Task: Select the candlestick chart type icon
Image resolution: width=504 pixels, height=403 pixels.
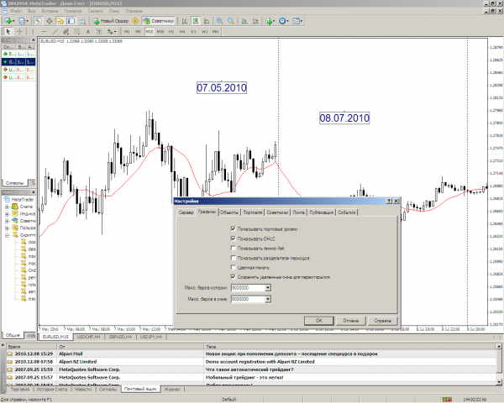Action: pyautogui.click(x=196, y=21)
